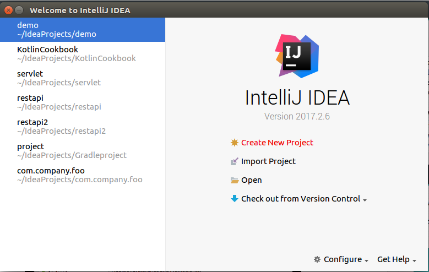
Task: Click the ~/IdeaProjects/restapi path text
Action: (x=59, y=107)
